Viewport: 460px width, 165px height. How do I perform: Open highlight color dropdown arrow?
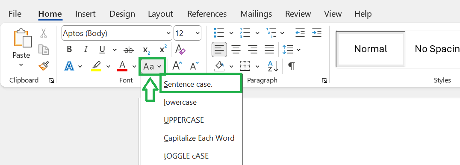pos(108,67)
